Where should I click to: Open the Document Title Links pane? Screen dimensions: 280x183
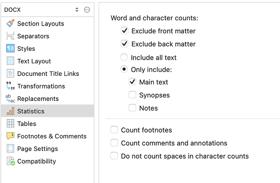pos(48,73)
